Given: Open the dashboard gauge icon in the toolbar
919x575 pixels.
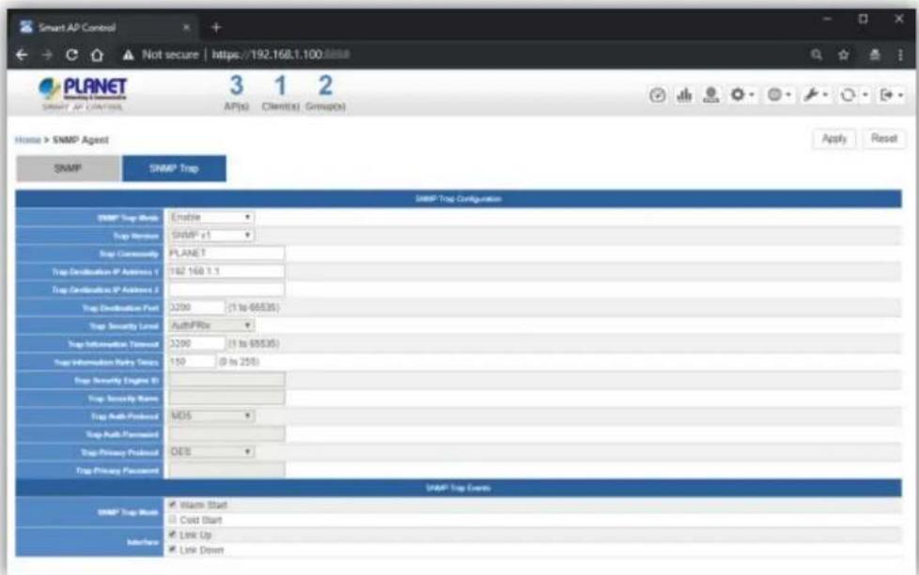Looking at the screenshot, I should click(x=657, y=95).
